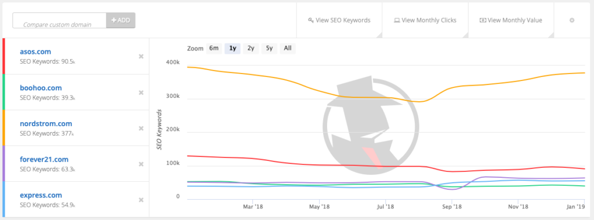
Task: Click the Zoom label
Action: (195, 49)
